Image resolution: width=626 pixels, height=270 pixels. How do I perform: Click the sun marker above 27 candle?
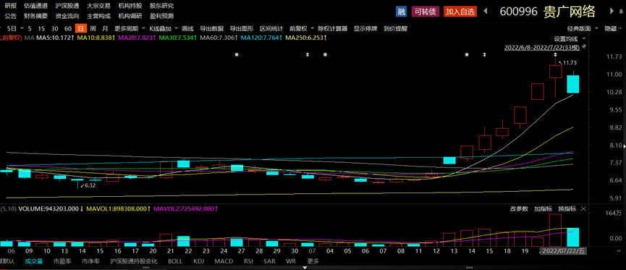(237, 54)
